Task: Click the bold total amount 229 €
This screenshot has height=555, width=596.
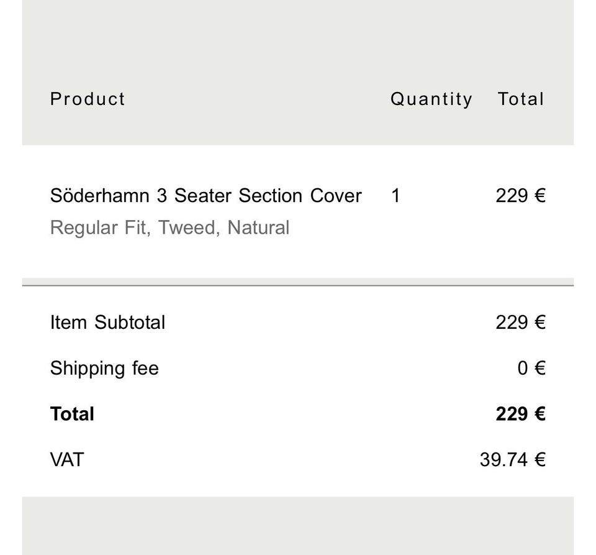Action: coord(521,414)
